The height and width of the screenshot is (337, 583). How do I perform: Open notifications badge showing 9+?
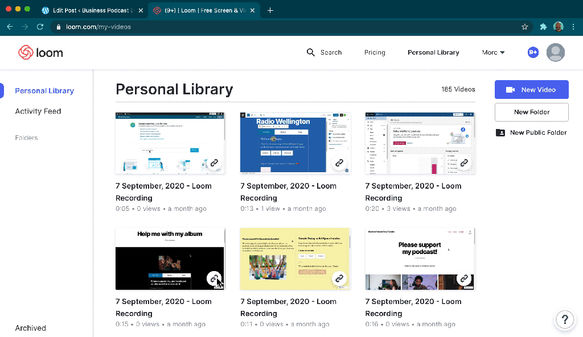tap(533, 52)
